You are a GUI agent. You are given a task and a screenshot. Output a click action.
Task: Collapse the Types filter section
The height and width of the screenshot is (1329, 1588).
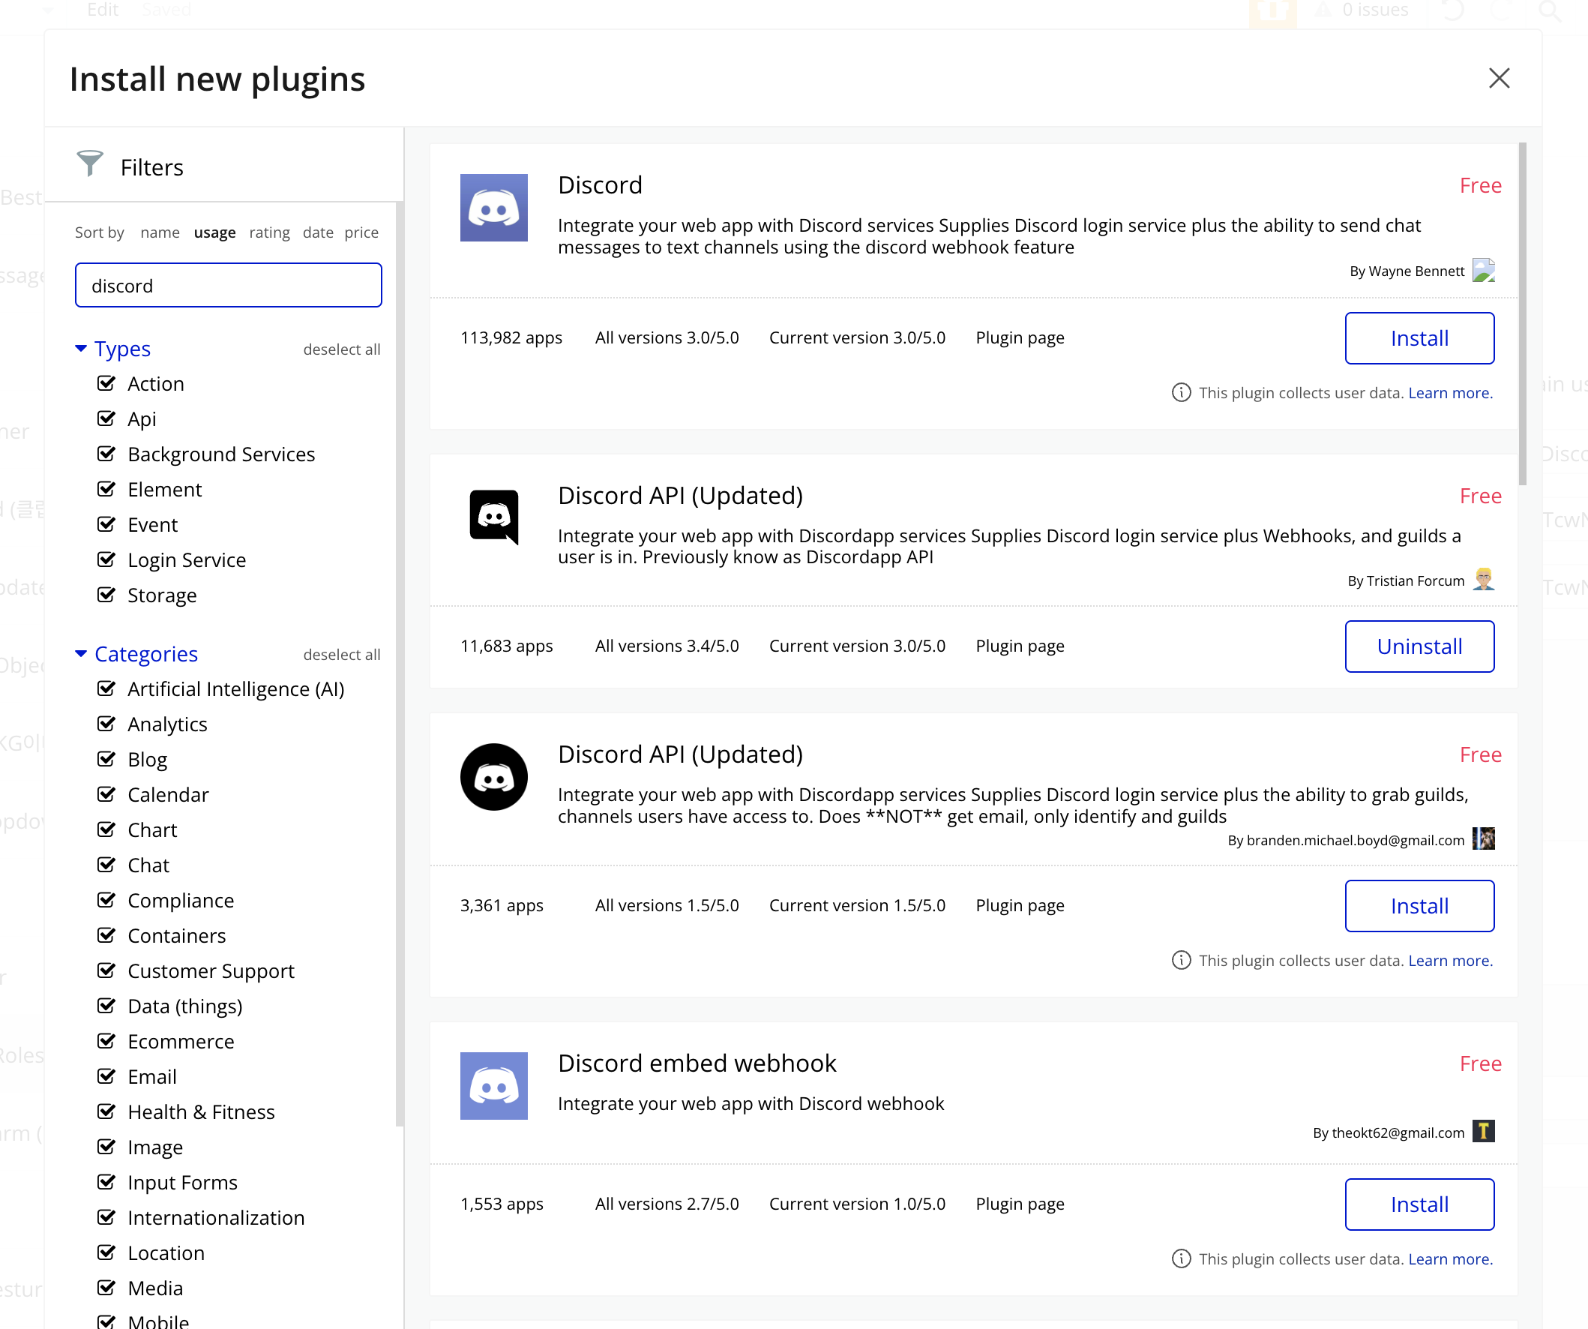pyautogui.click(x=81, y=349)
